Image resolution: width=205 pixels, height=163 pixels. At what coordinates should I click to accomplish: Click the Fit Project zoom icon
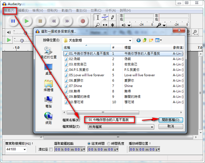click(195, 32)
